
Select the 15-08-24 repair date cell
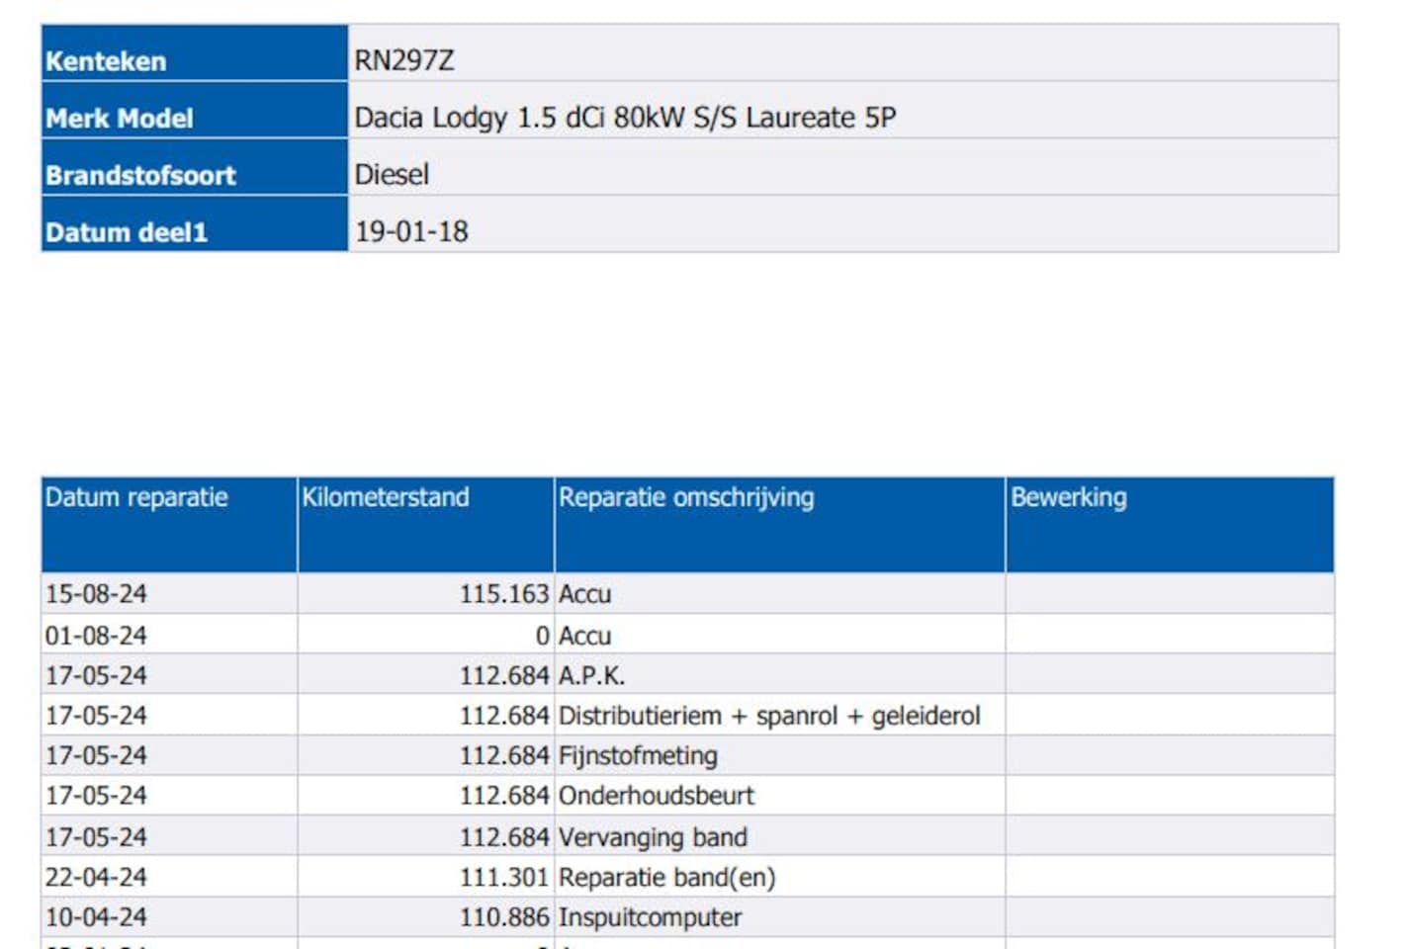tap(169, 594)
